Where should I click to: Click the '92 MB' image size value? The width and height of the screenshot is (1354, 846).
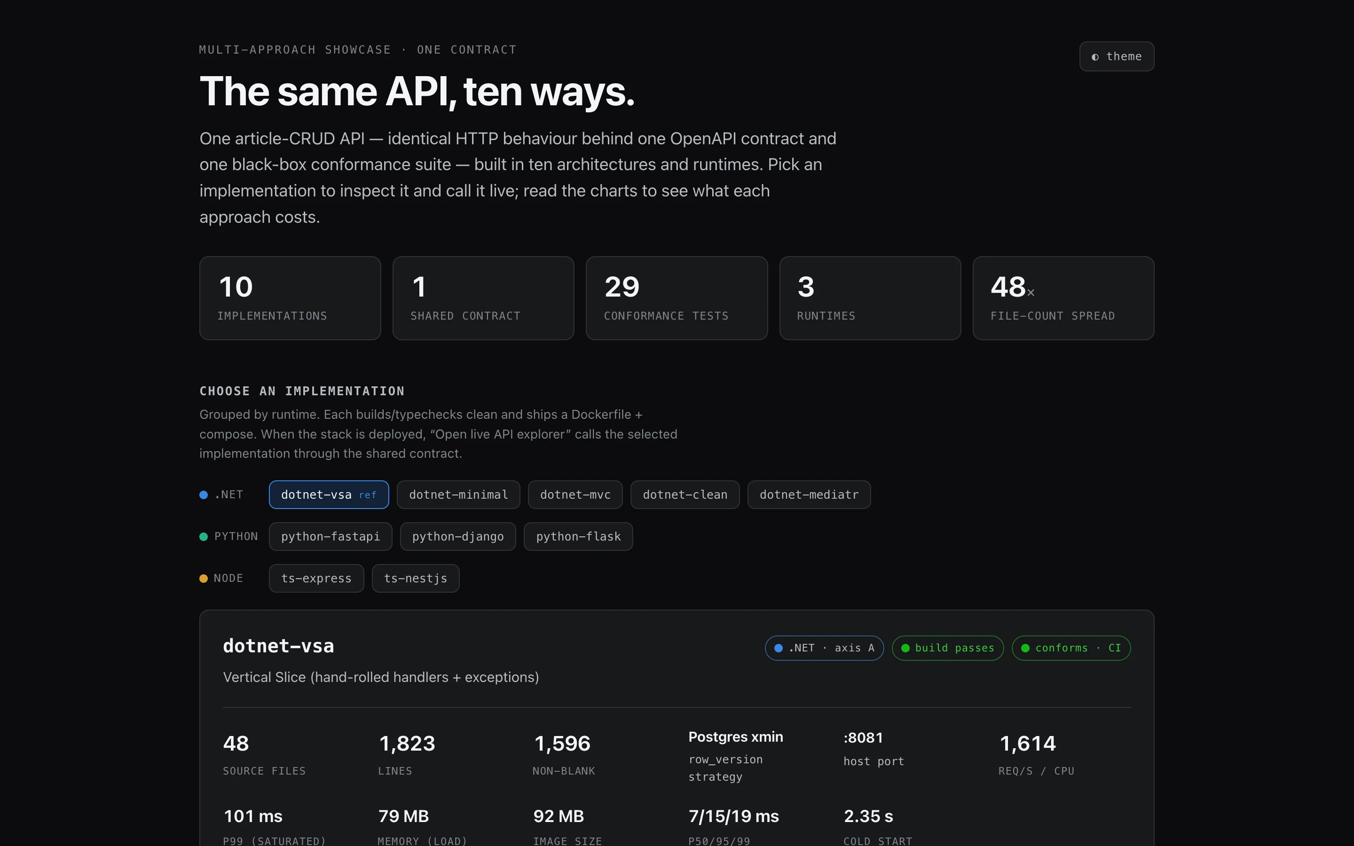pos(559,816)
